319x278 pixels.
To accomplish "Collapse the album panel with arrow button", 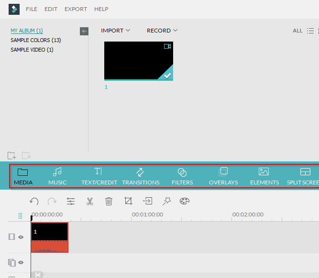I will (x=84, y=32).
